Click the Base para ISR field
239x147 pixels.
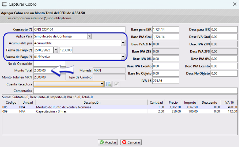[166, 29]
